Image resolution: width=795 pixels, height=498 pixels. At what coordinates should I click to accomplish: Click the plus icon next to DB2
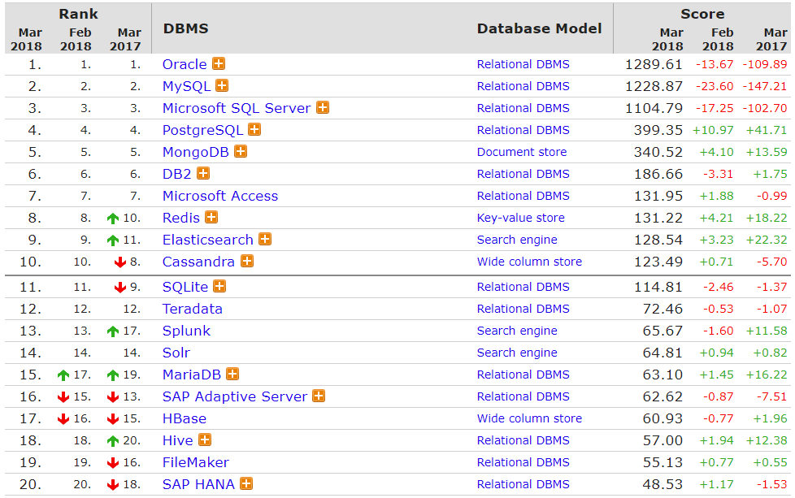[x=203, y=173]
